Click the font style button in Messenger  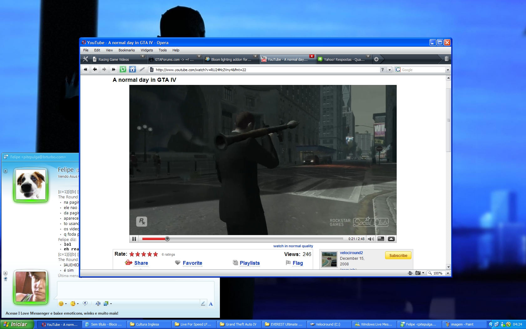(x=98, y=304)
